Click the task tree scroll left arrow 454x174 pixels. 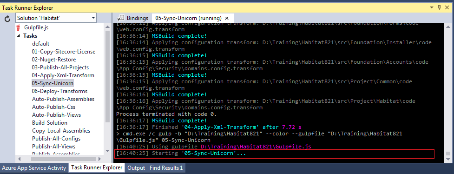pyautogui.click(x=19, y=159)
